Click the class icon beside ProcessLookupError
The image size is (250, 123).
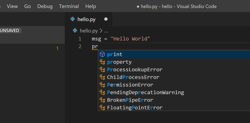pyautogui.click(x=102, y=70)
